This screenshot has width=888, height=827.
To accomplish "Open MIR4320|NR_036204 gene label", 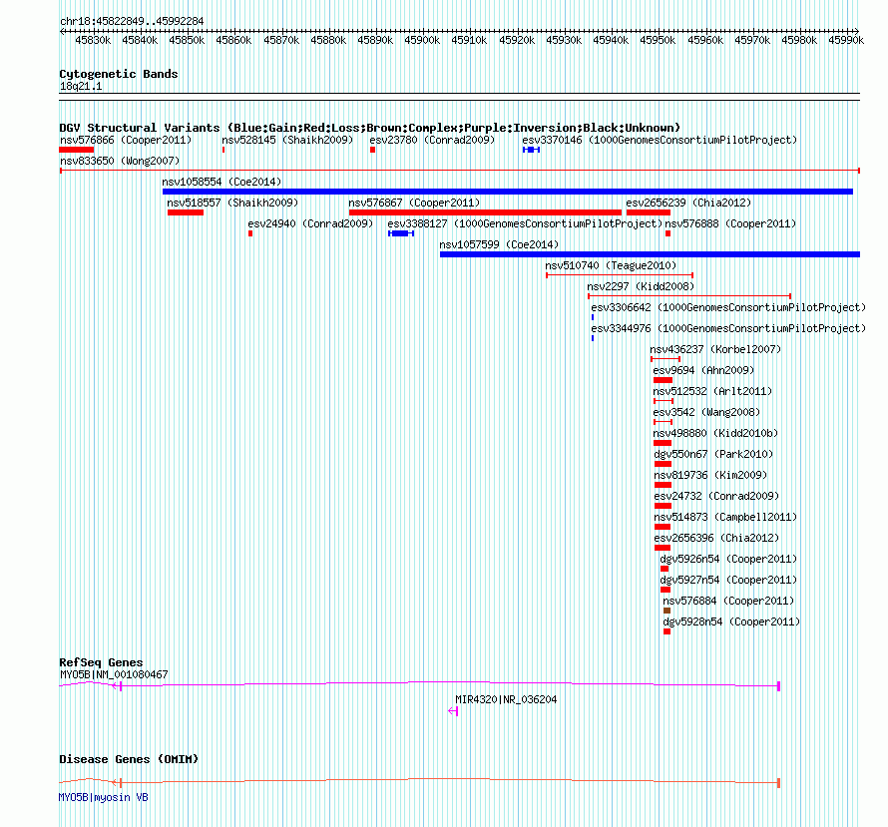I will (506, 699).
